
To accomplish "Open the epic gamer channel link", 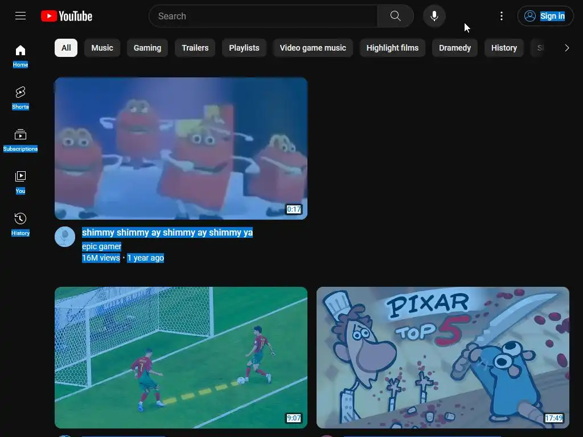I will point(101,246).
